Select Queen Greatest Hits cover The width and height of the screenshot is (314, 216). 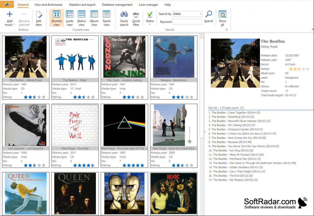75,194
